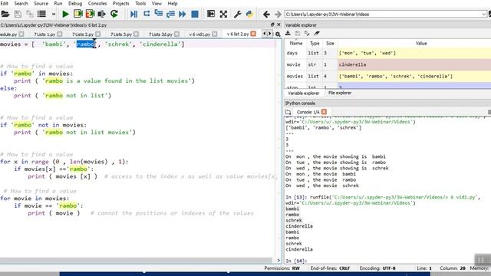
Task: Open the Help menu
Action: pyautogui.click(x=173, y=3)
